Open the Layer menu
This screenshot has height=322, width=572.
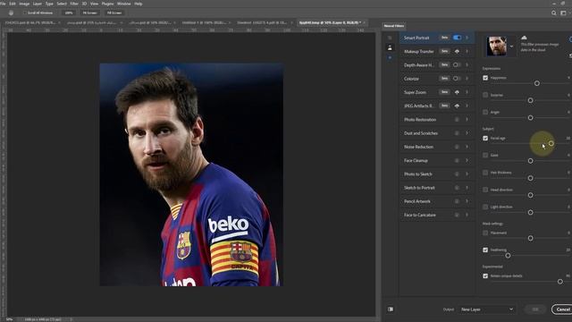coord(38,4)
